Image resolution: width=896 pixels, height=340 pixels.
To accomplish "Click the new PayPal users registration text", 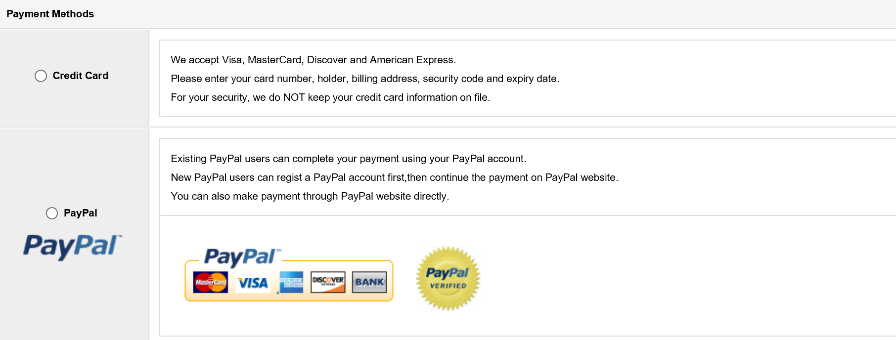I will click(395, 177).
